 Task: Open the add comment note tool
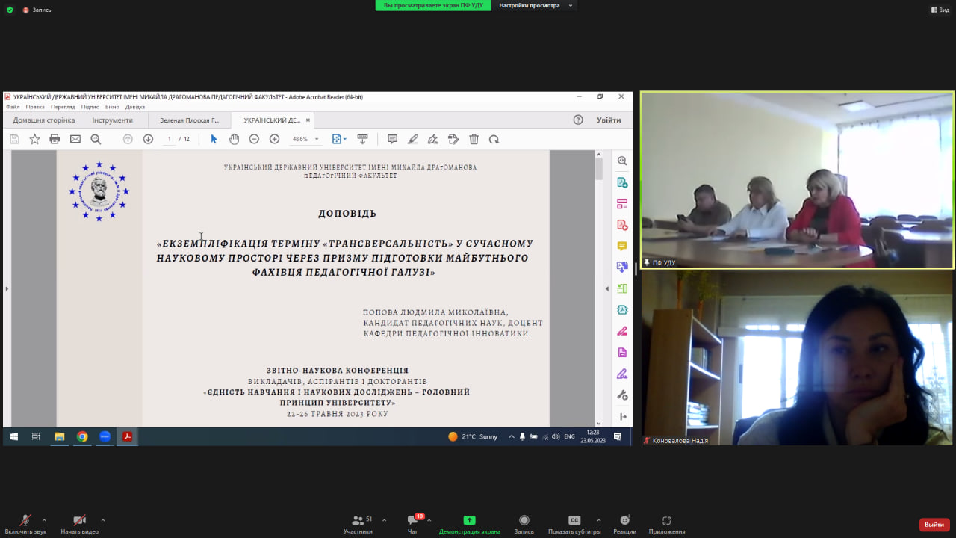coord(392,139)
